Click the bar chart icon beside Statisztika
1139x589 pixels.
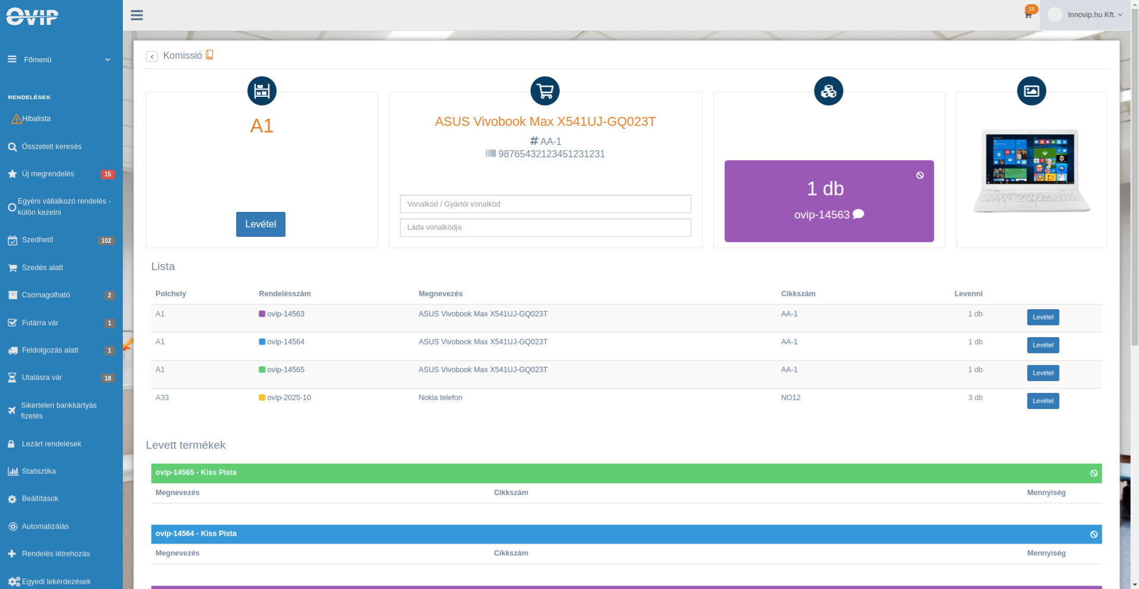click(x=12, y=471)
